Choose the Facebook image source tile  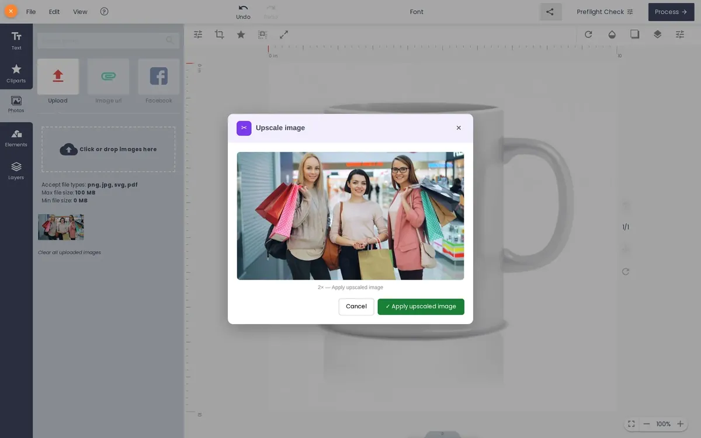159,82
